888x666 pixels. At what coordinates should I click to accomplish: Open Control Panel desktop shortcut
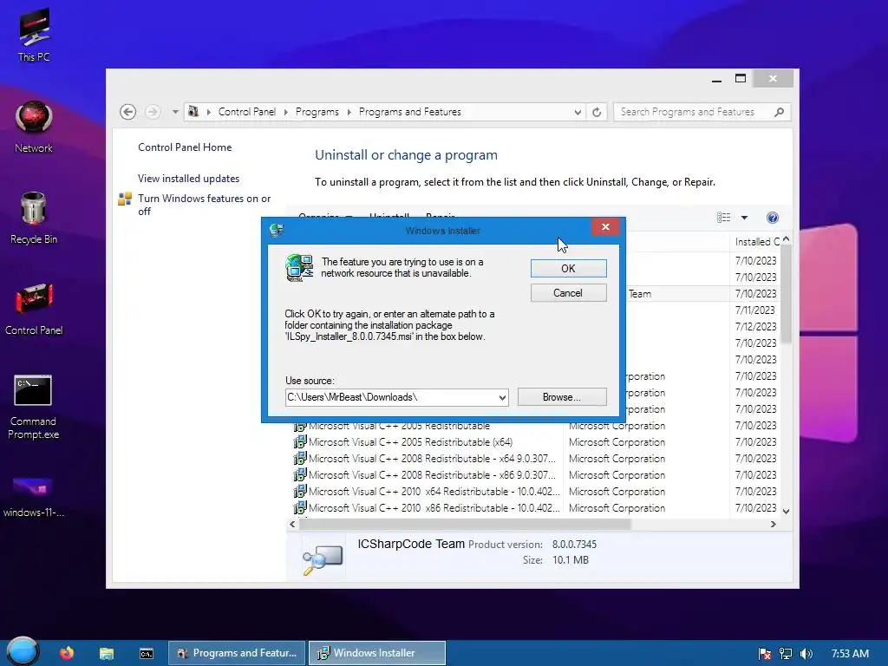click(x=34, y=310)
